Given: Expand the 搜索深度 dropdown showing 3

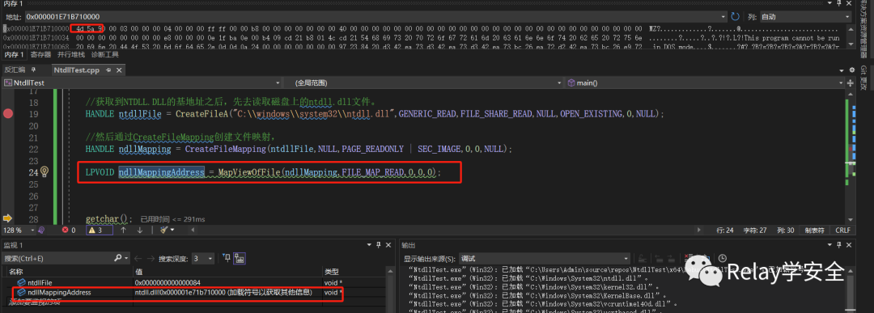Looking at the screenshot, I should pyautogui.click(x=203, y=259).
